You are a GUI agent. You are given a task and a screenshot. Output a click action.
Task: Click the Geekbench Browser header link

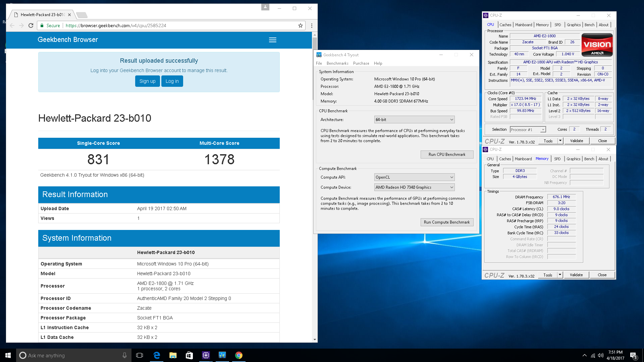[68, 40]
